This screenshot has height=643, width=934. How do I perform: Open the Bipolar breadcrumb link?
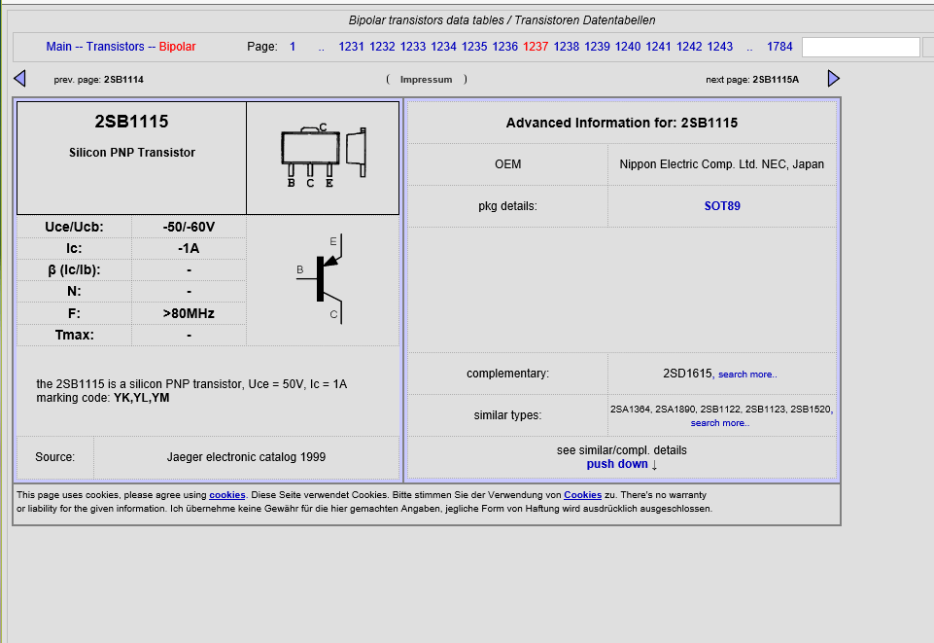click(177, 47)
